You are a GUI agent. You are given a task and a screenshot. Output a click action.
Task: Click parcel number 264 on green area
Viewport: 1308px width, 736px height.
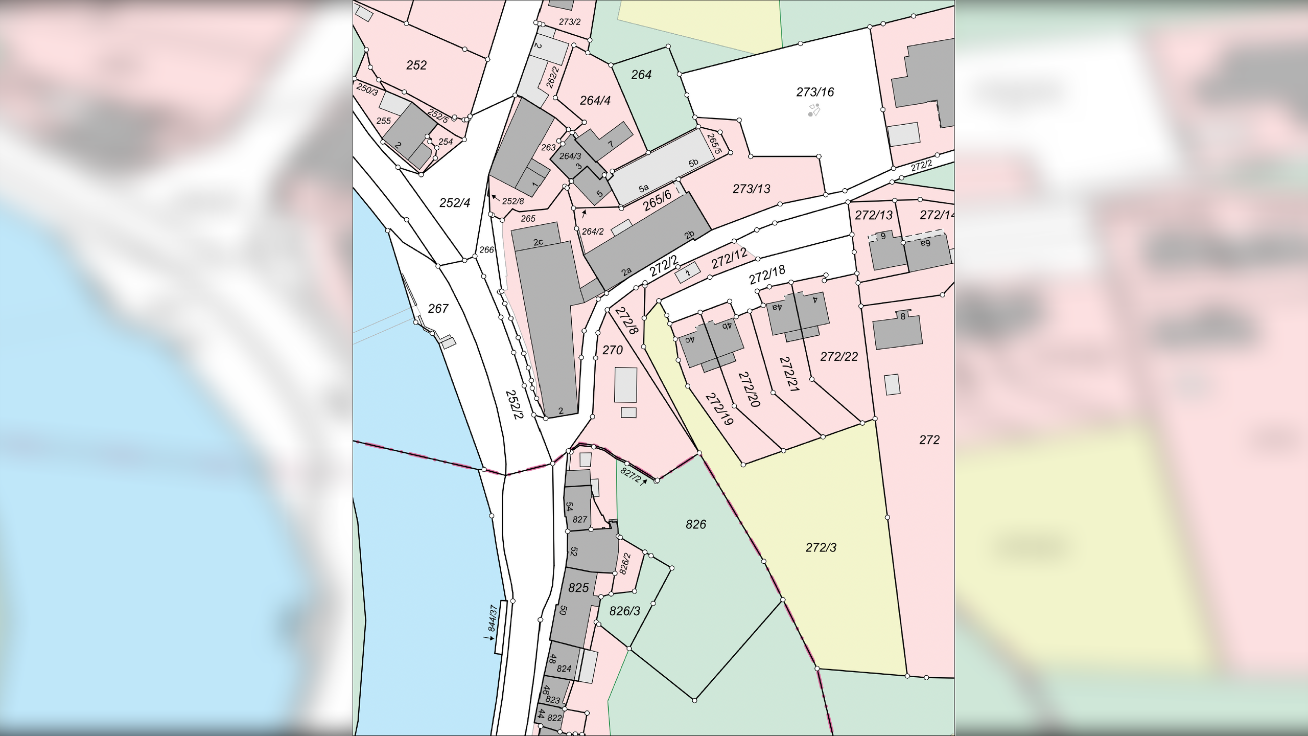[641, 75]
